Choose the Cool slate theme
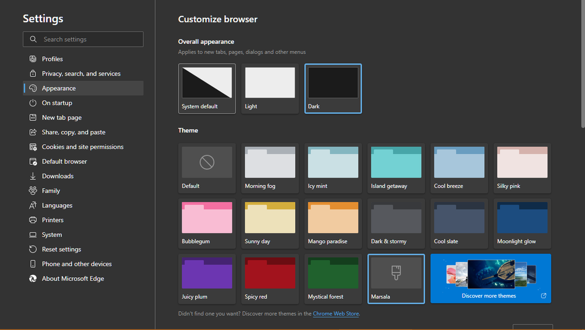 point(459,223)
